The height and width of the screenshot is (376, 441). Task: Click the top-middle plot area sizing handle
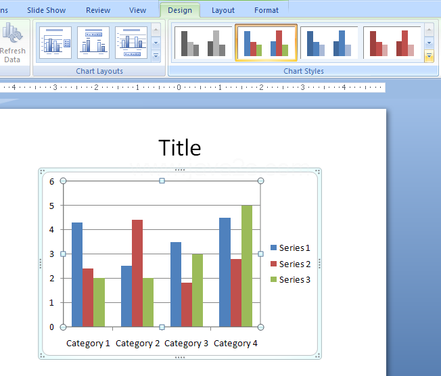click(162, 181)
